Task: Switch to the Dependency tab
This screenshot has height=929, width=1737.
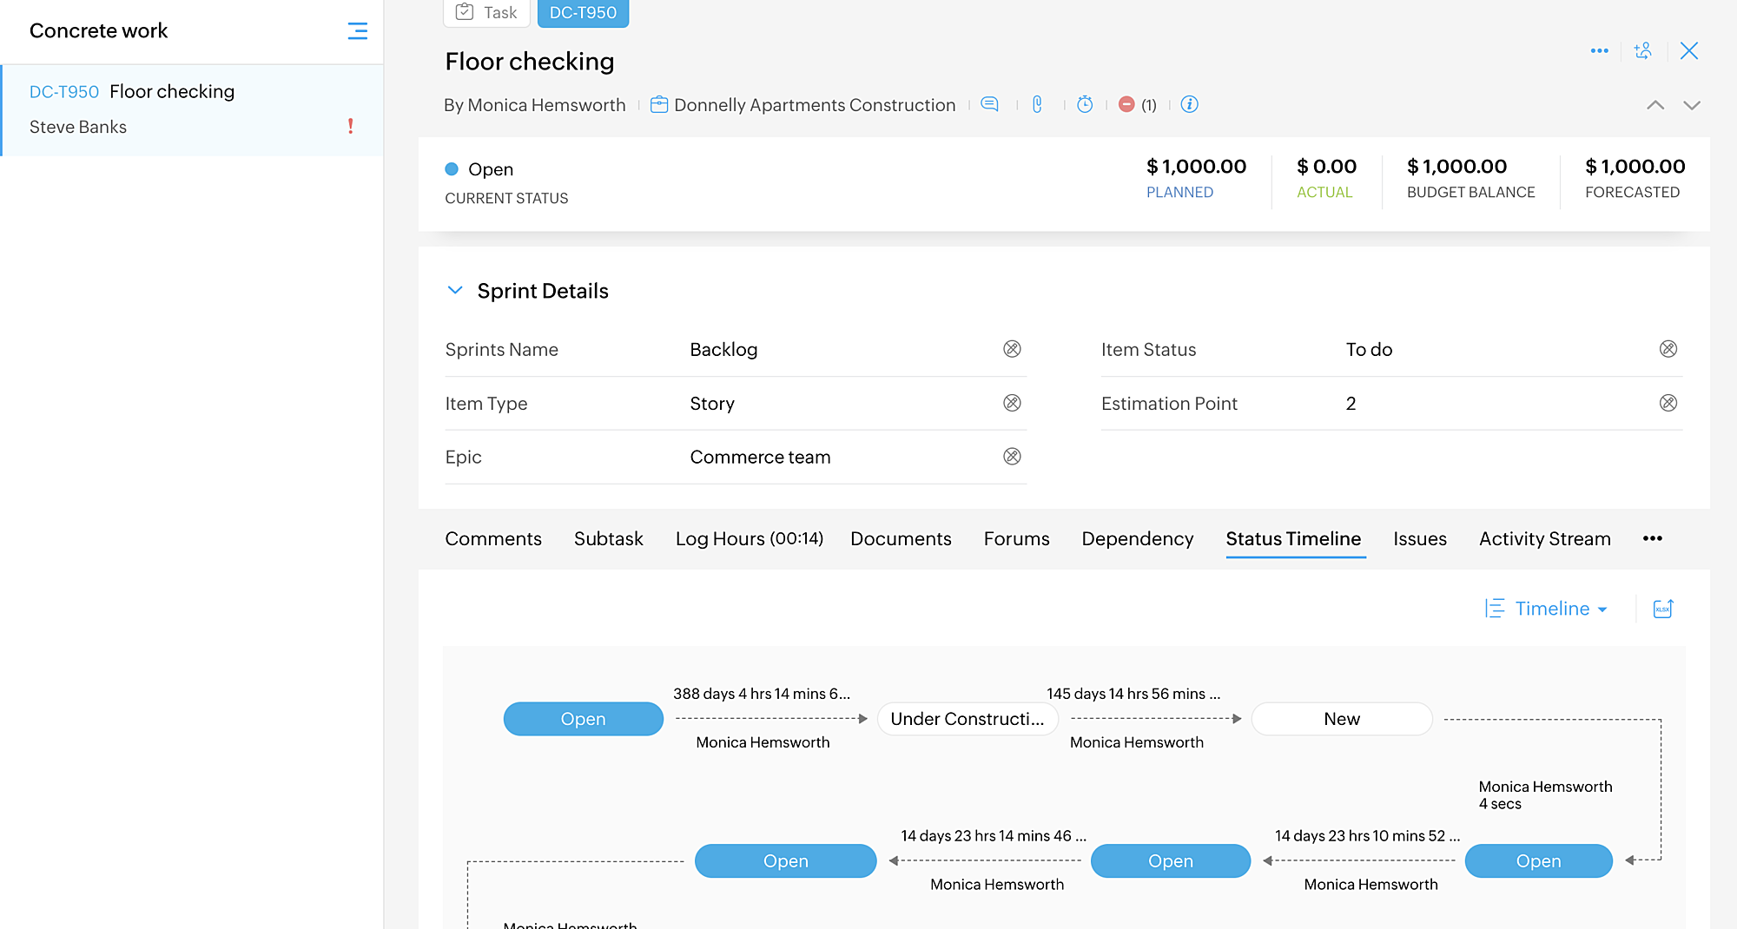Action: [x=1137, y=538]
